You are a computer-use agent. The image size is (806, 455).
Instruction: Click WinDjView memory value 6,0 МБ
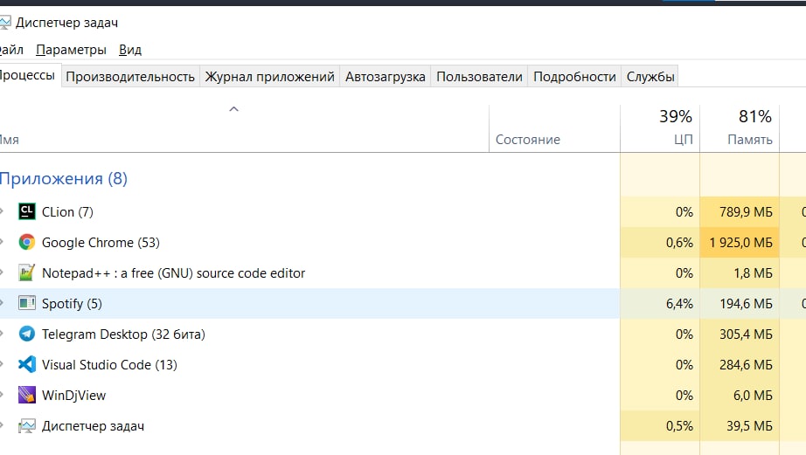753,396
